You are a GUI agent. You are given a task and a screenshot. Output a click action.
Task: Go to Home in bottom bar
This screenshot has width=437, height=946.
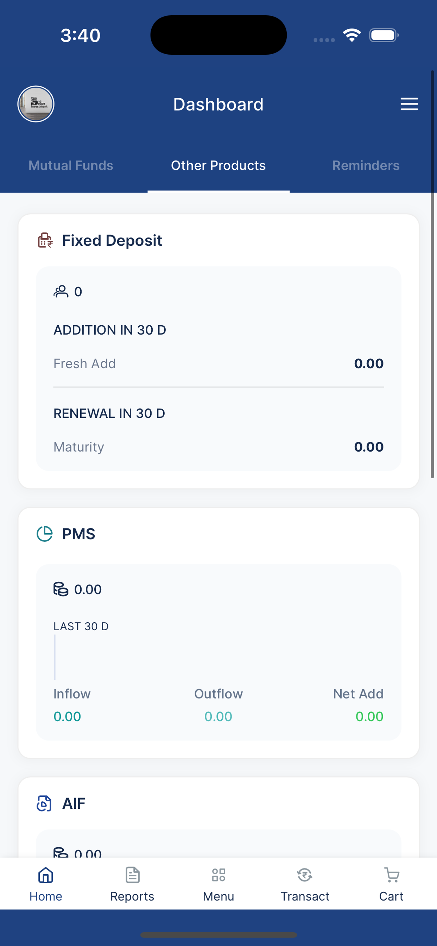[x=45, y=884]
